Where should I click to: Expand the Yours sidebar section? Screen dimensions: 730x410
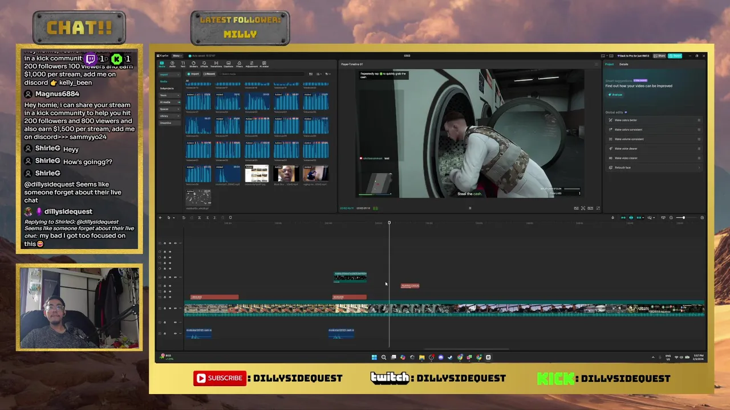point(169,95)
